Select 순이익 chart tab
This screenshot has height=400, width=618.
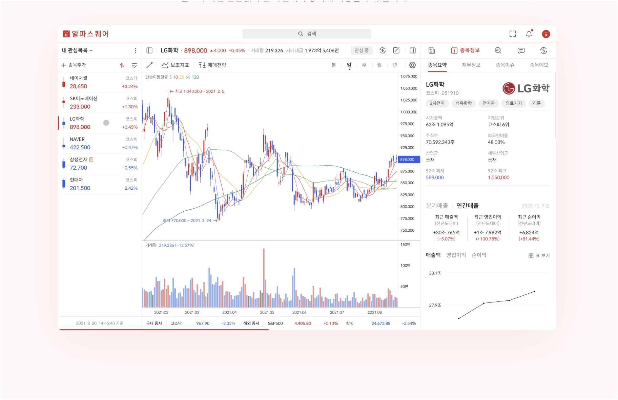click(479, 255)
